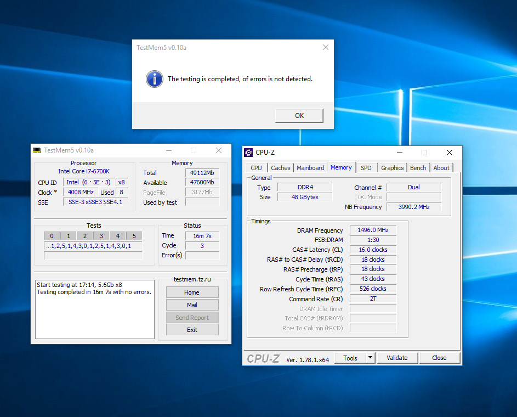
Task: Select test number 2 box
Action: (85, 236)
